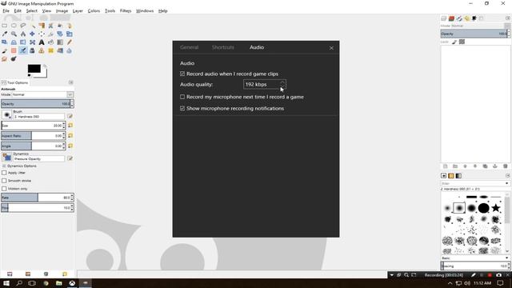Viewport: 512px width, 288px height.
Task: Open the Windows menu
Action: click(145, 10)
